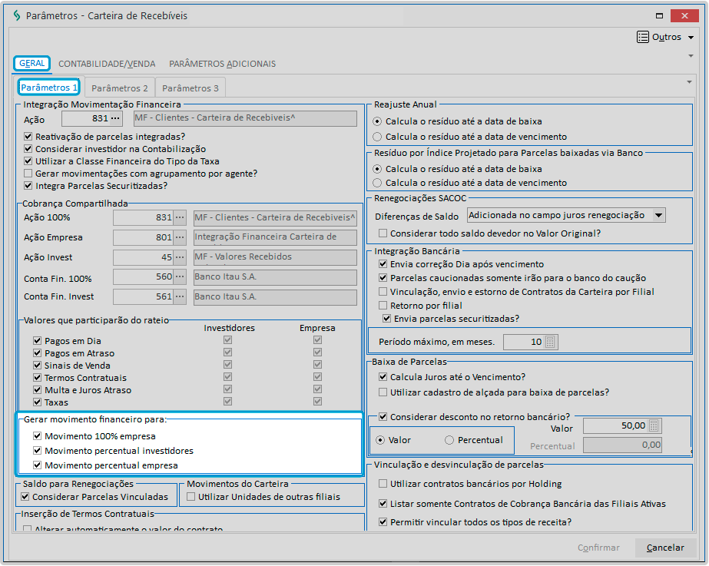Image resolution: width=709 pixels, height=566 pixels.
Task: Click the Cancelar button
Action: pos(665,548)
